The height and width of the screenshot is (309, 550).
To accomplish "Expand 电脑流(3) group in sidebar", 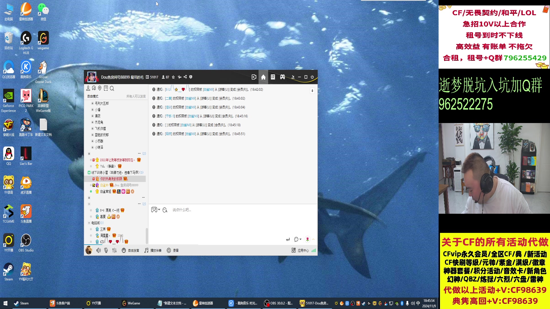I will point(89,223).
